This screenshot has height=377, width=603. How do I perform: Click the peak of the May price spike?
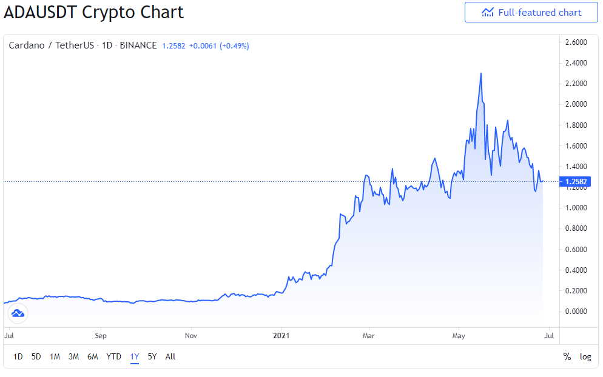480,73
